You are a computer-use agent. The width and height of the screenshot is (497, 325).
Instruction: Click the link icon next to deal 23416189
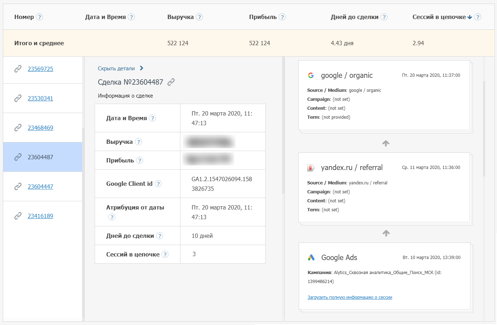click(x=18, y=216)
